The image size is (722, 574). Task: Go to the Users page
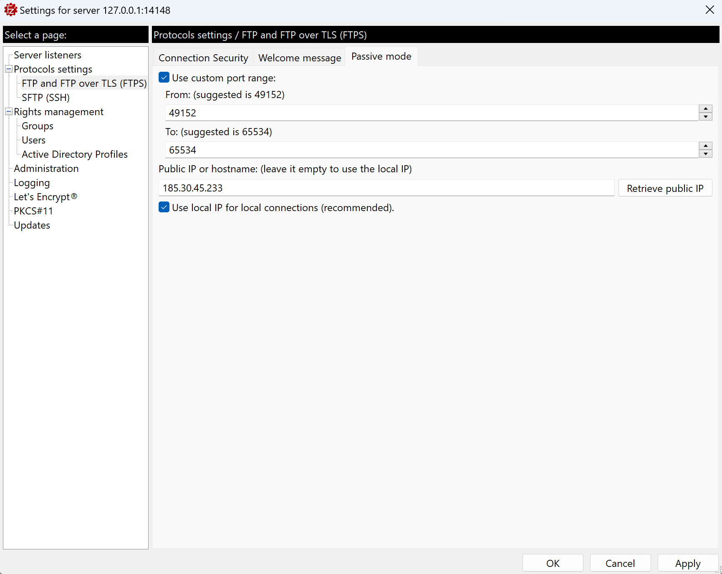click(33, 140)
